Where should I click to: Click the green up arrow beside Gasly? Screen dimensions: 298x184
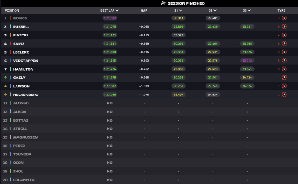(5, 78)
